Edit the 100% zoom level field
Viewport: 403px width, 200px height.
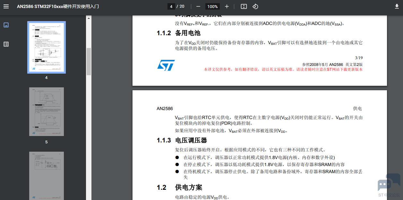(x=212, y=6)
